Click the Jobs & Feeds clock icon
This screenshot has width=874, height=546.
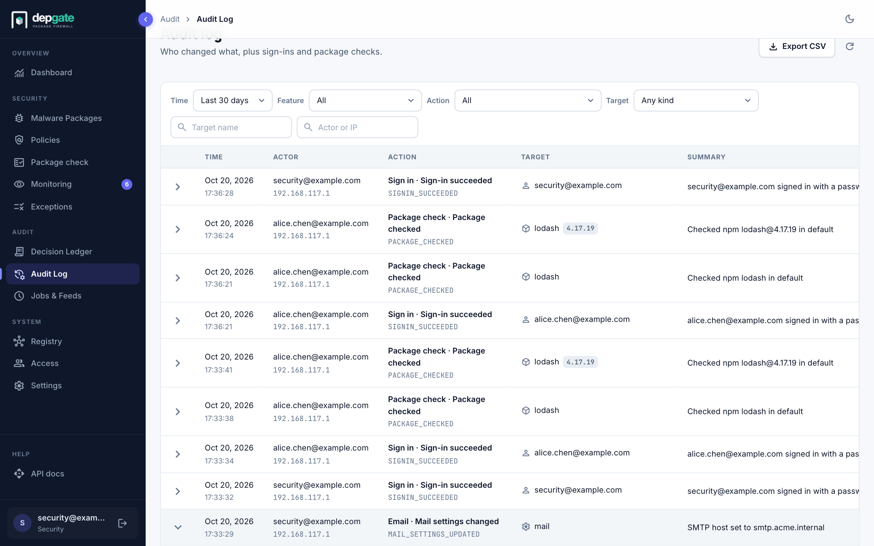19,296
